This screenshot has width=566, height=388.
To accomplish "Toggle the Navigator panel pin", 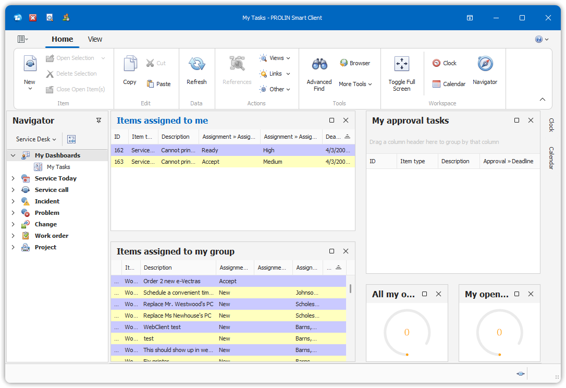I will click(x=99, y=120).
